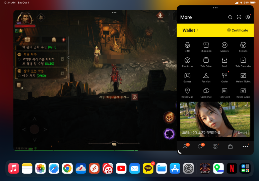Open chat bubble at bottom of game
This screenshot has height=181, width=259.
pos(114,144)
